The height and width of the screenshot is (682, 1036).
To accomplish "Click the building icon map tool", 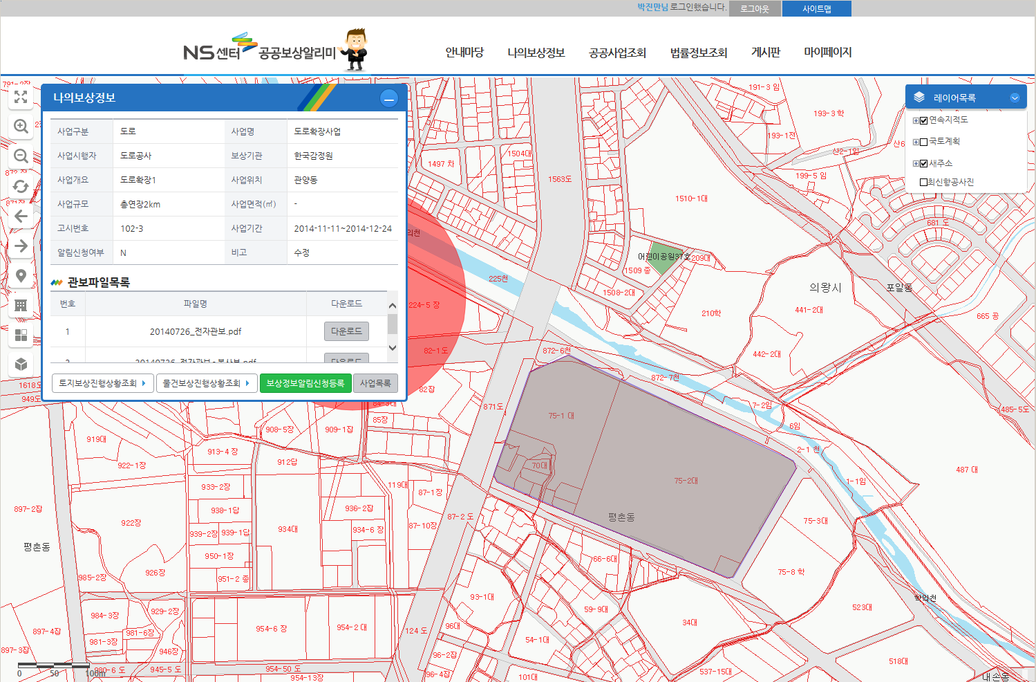I will (x=21, y=305).
